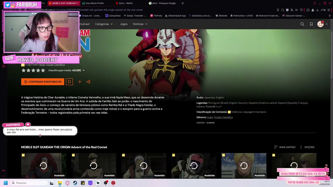333x187 pixels.
Task: Open the Jogos menu item
Action: tap(124, 24)
